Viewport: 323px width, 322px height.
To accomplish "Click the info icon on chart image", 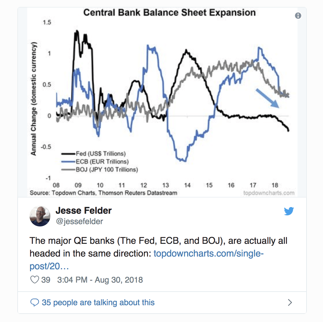I will click(x=298, y=16).
